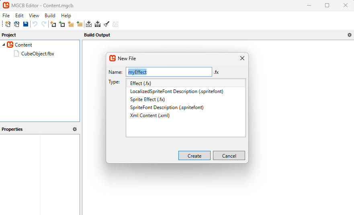Click the Content MonoGame logo icon
This screenshot has height=215, width=354.
10,45
